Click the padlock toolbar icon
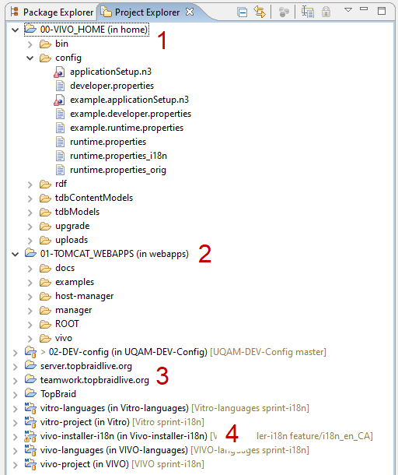The width and height of the screenshot is (398, 475). (326, 12)
